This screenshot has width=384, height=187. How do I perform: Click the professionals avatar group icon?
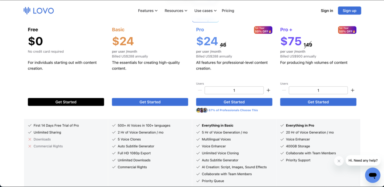point(202,110)
